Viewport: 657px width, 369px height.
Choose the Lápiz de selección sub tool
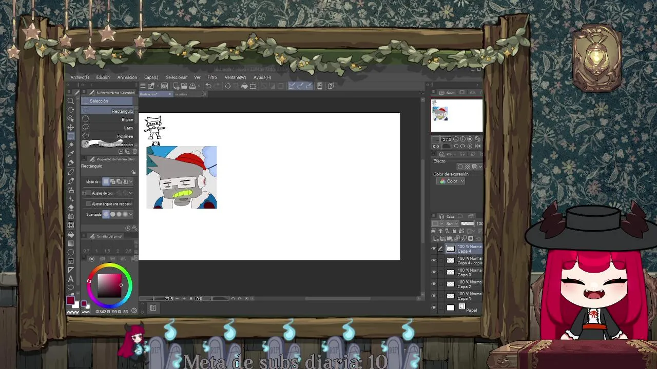109,145
